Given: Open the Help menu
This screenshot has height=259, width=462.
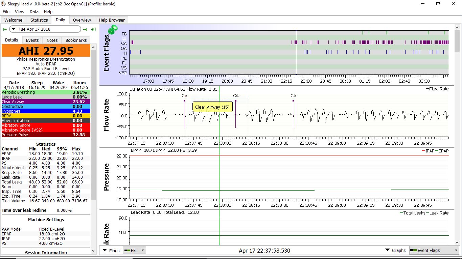Looking at the screenshot, I should (48, 11).
